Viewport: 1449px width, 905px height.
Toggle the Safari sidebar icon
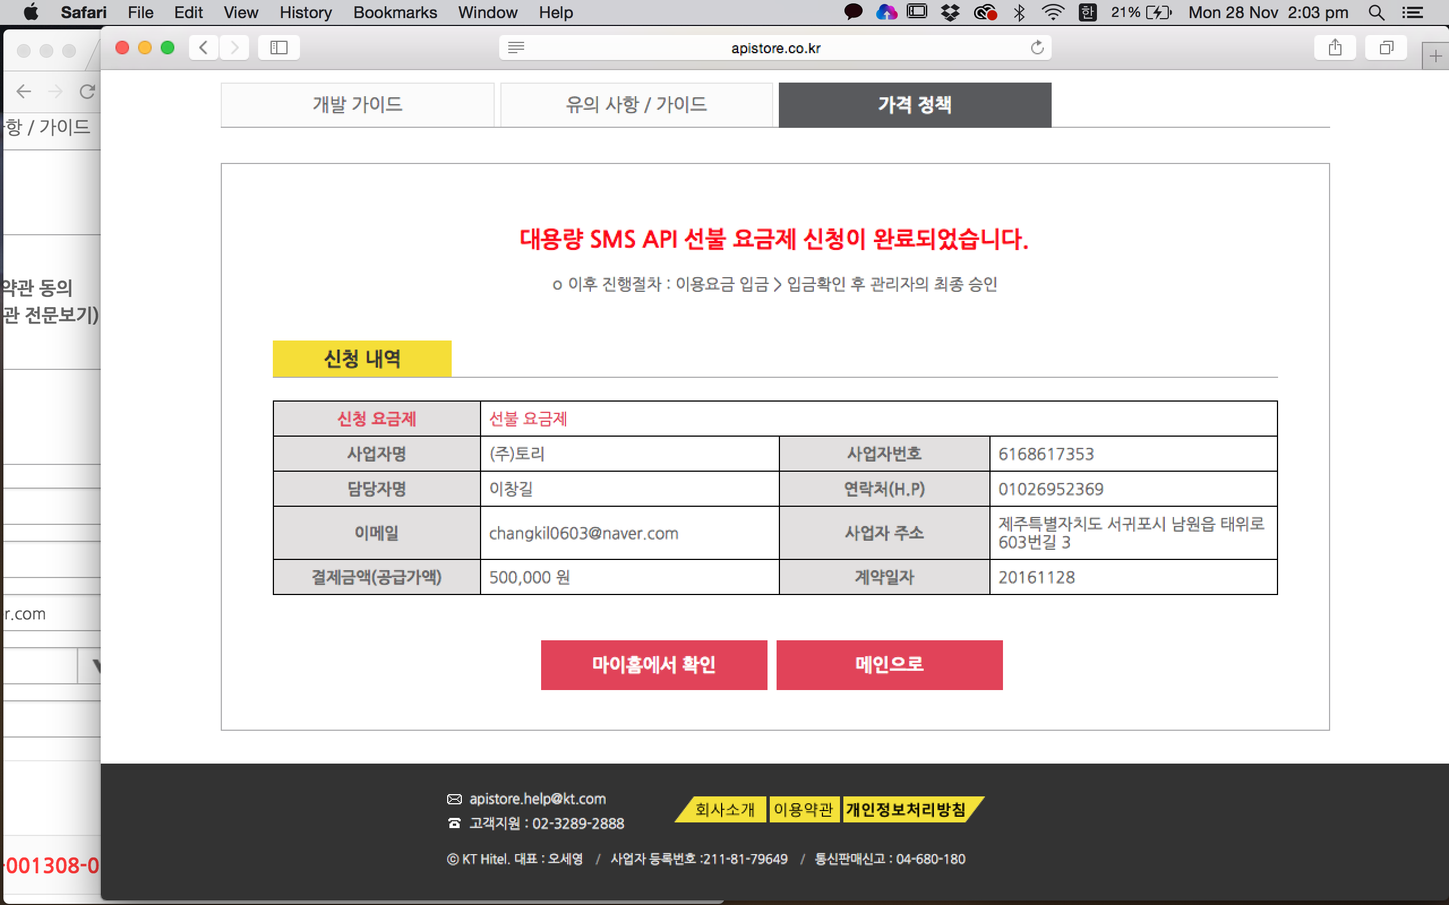279,48
